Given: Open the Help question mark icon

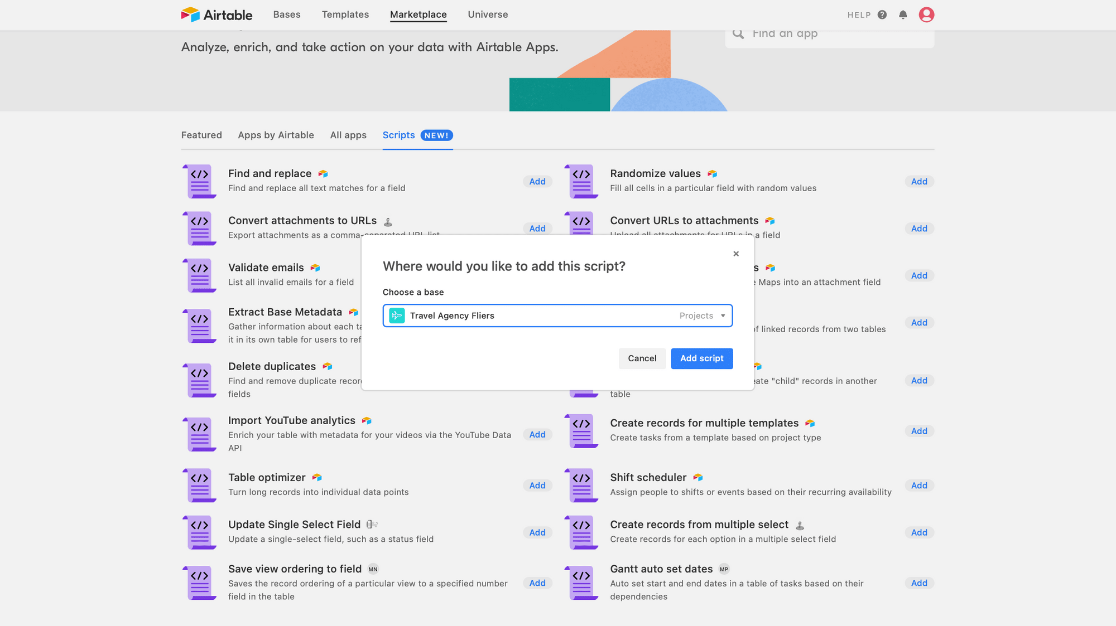Looking at the screenshot, I should coord(882,15).
